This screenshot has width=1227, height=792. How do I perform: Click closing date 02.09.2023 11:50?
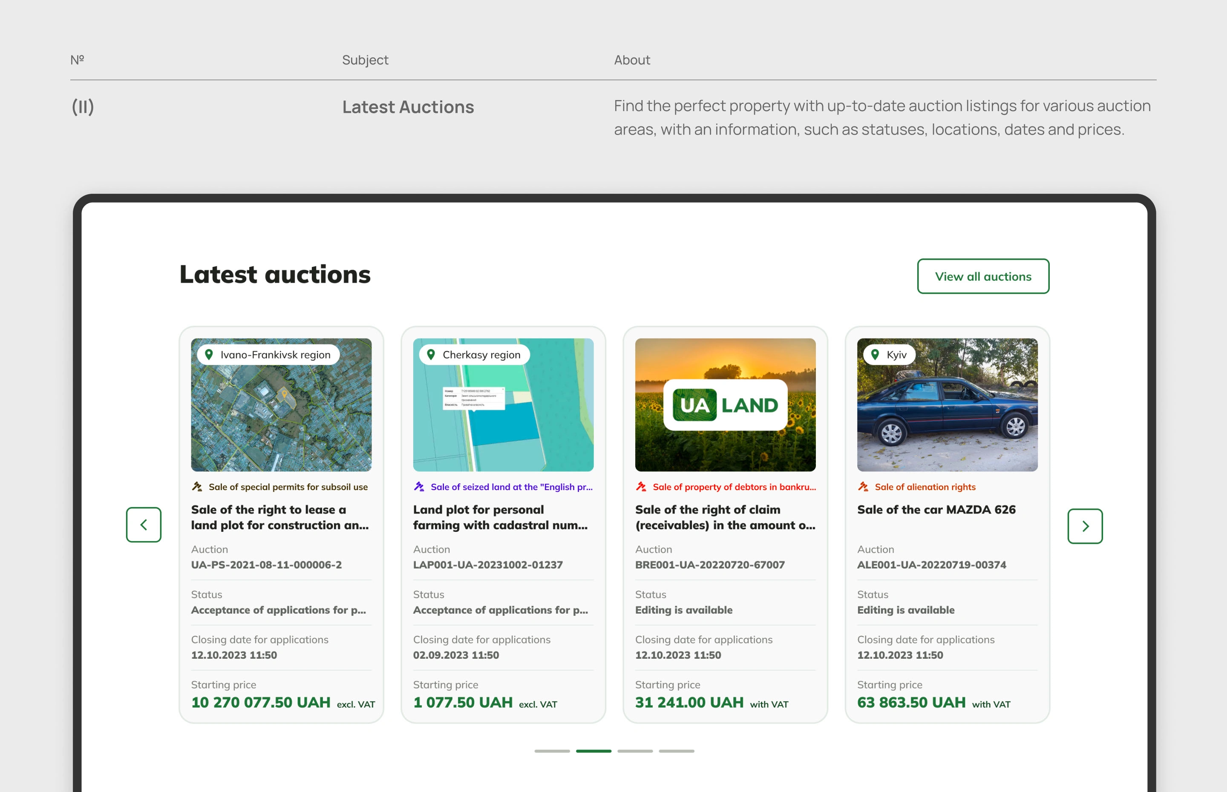[456, 655]
